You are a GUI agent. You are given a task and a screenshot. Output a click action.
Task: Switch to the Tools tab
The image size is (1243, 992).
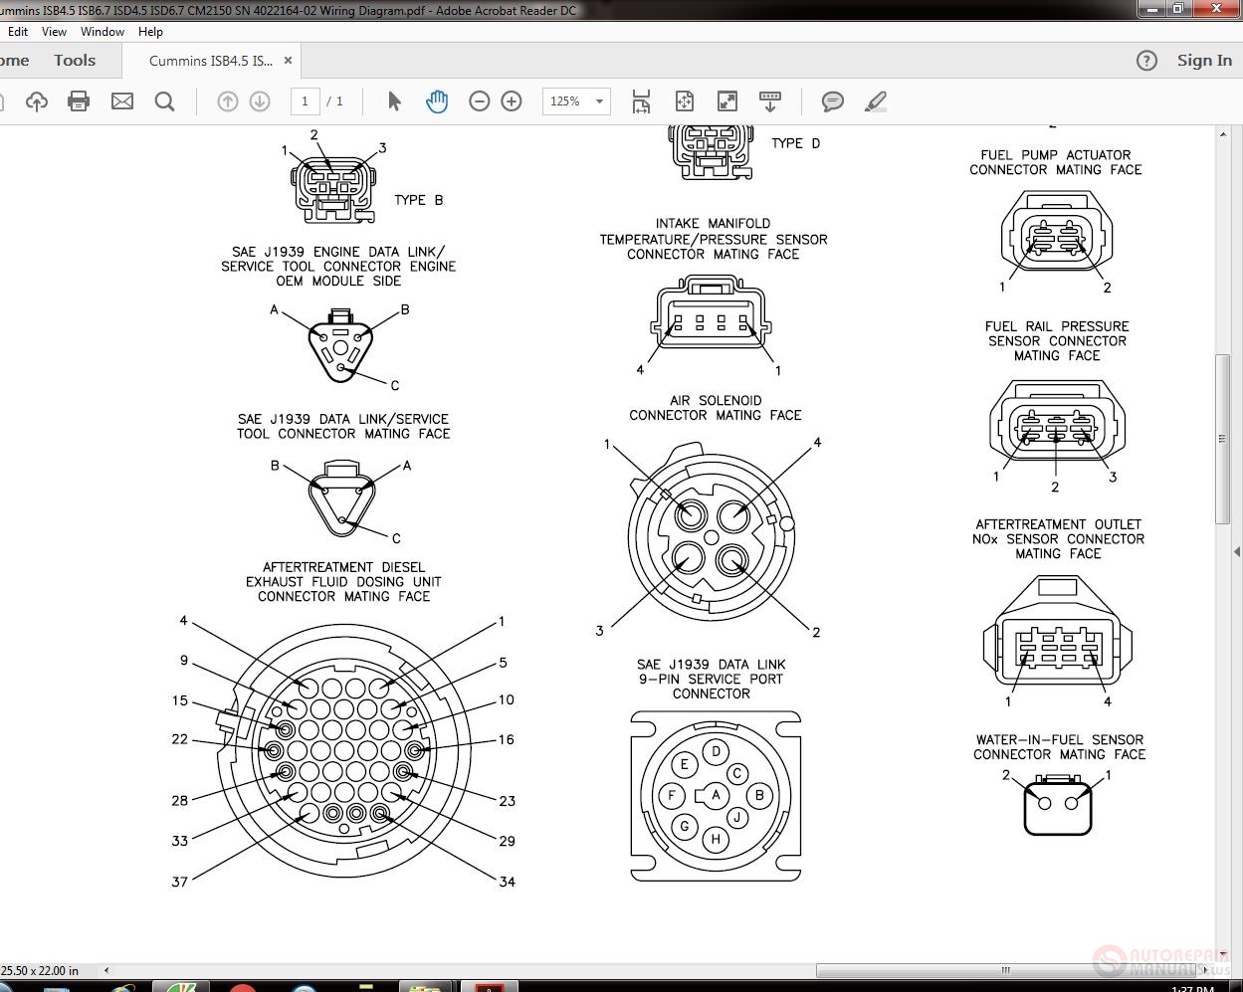coord(75,61)
